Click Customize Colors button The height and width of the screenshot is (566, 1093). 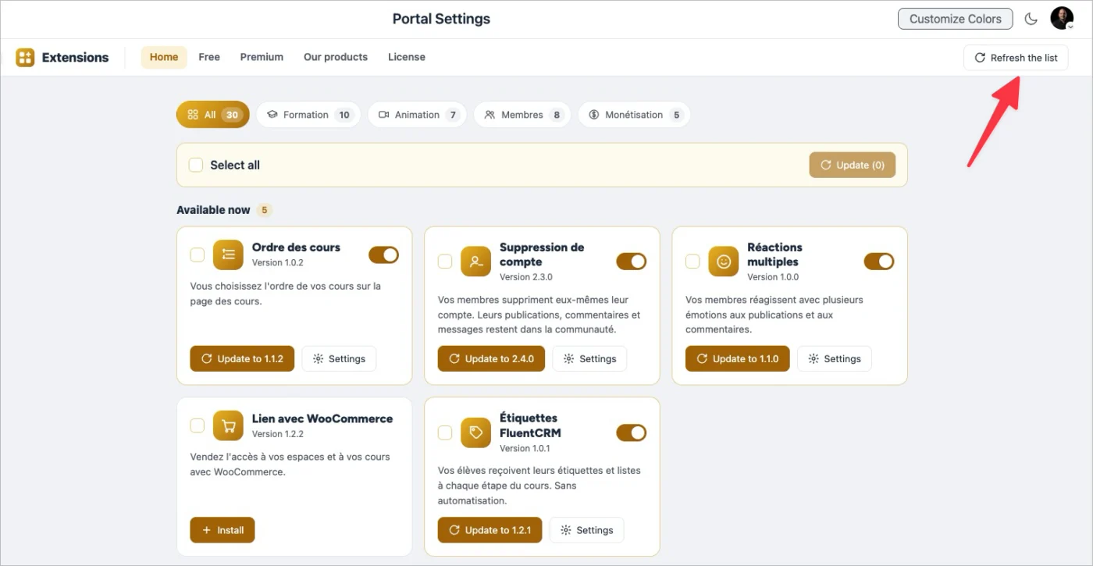coord(955,19)
